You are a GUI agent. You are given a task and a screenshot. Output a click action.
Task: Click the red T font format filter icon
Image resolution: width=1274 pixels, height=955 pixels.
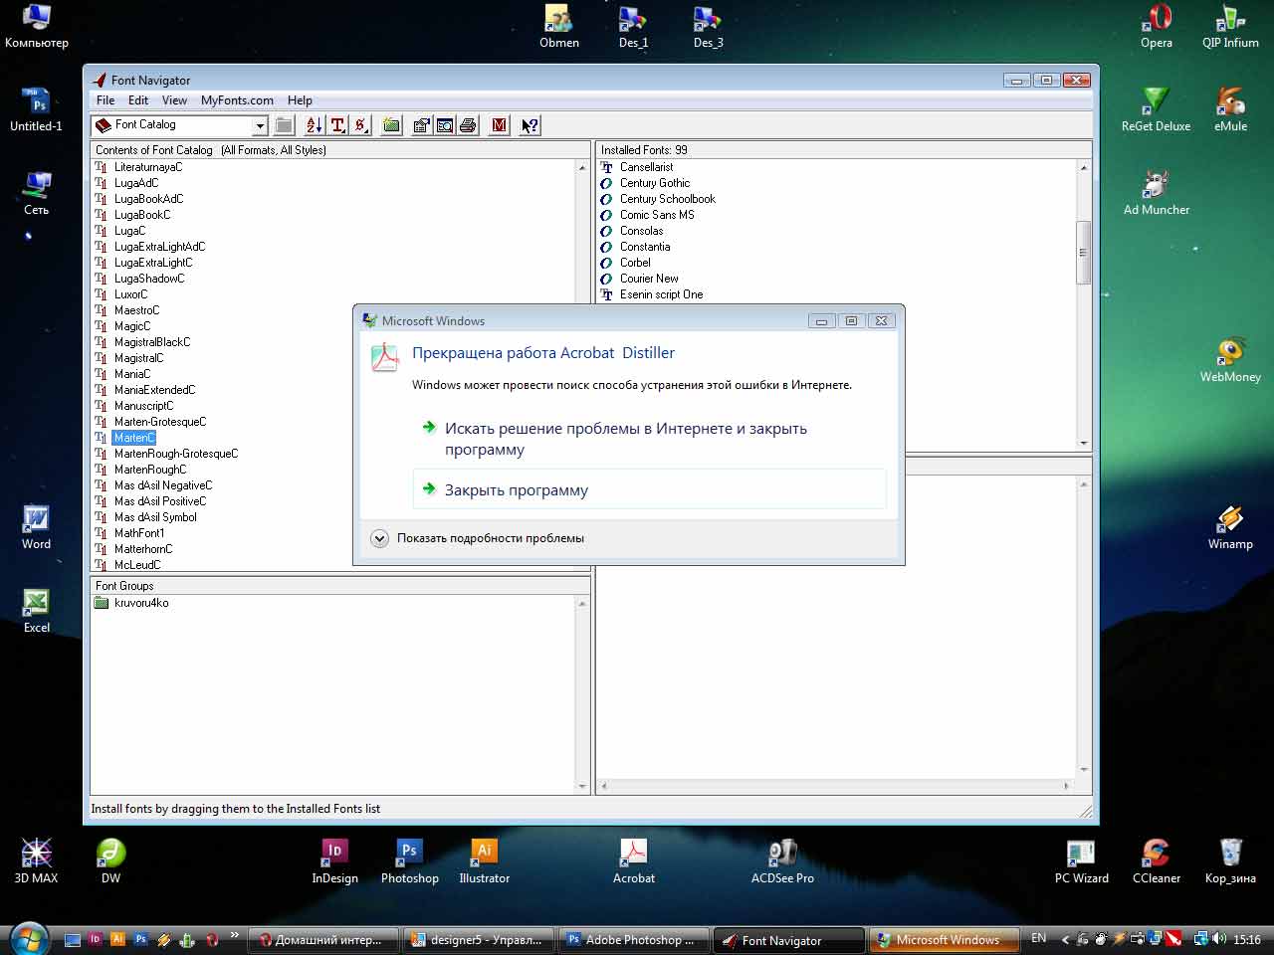click(337, 125)
